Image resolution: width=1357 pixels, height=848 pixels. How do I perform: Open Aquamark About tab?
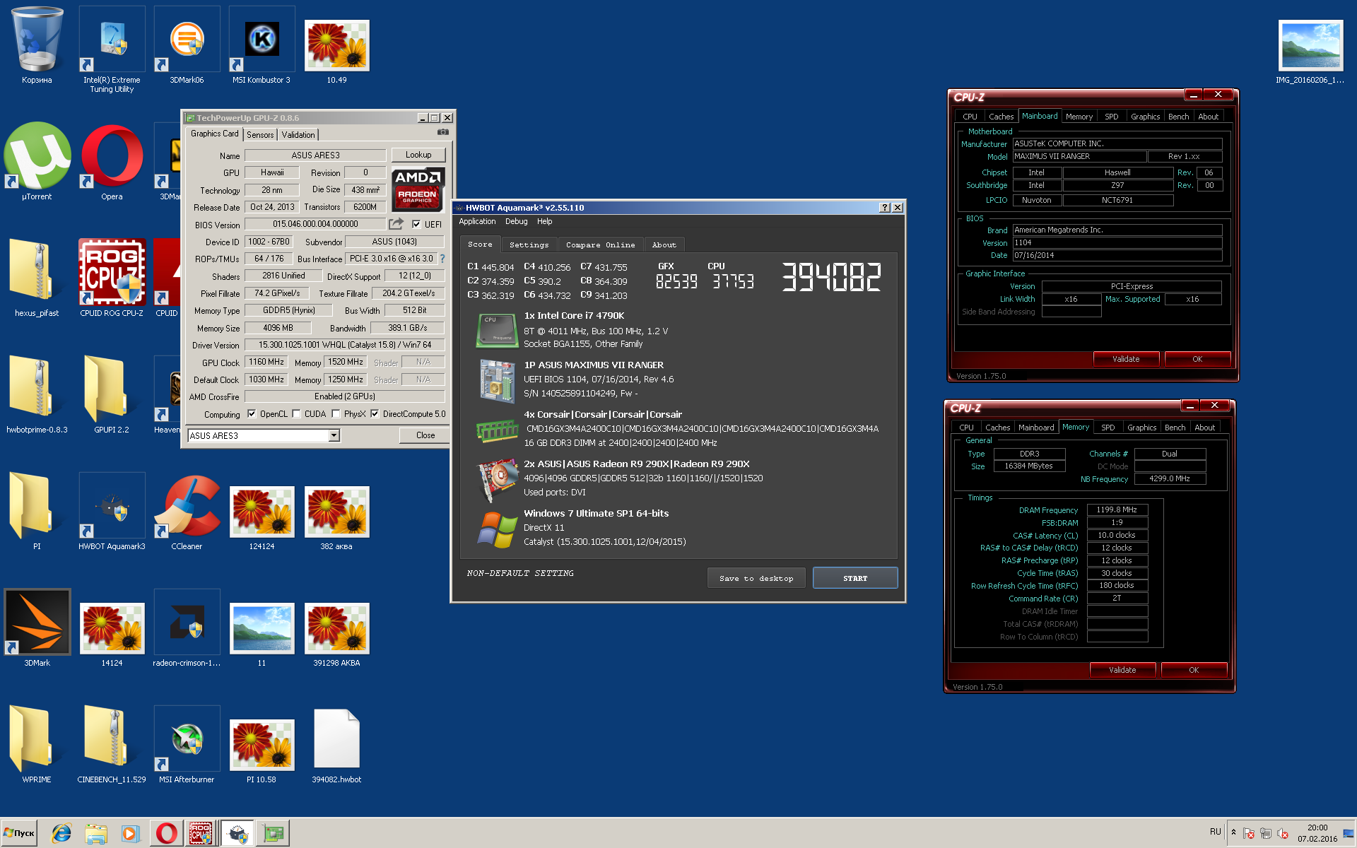tap(664, 245)
